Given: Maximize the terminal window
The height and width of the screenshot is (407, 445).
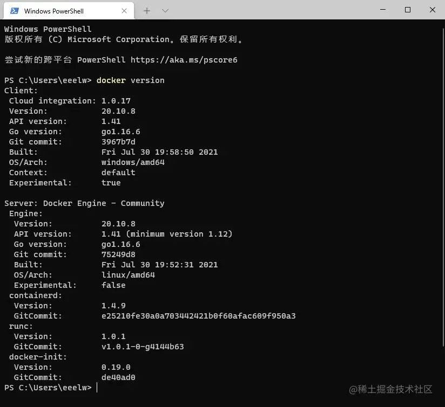Looking at the screenshot, I should point(408,10).
